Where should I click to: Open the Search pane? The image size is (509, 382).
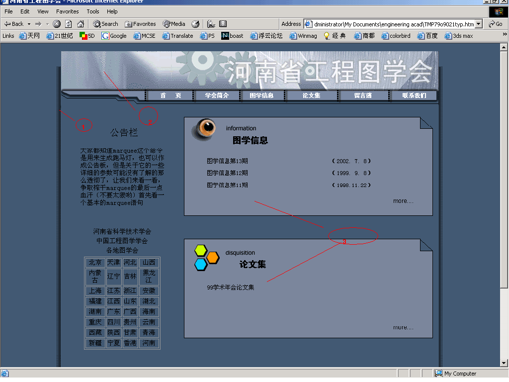[105, 24]
